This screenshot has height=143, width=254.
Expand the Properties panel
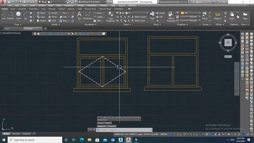pyautogui.click(x=183, y=25)
